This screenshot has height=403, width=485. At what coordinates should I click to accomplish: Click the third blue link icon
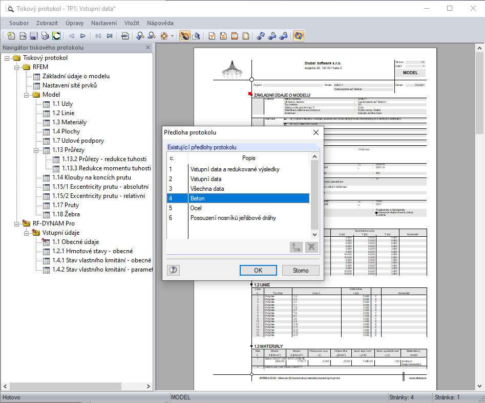click(x=283, y=36)
